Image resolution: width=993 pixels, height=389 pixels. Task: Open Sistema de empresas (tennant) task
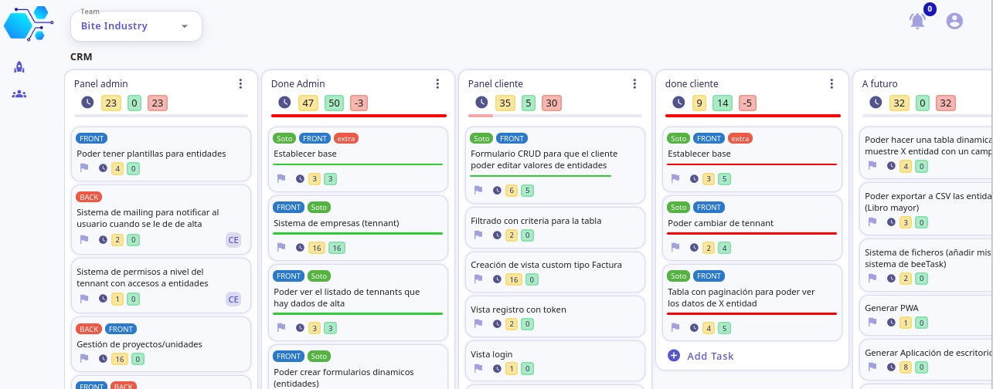(358, 228)
